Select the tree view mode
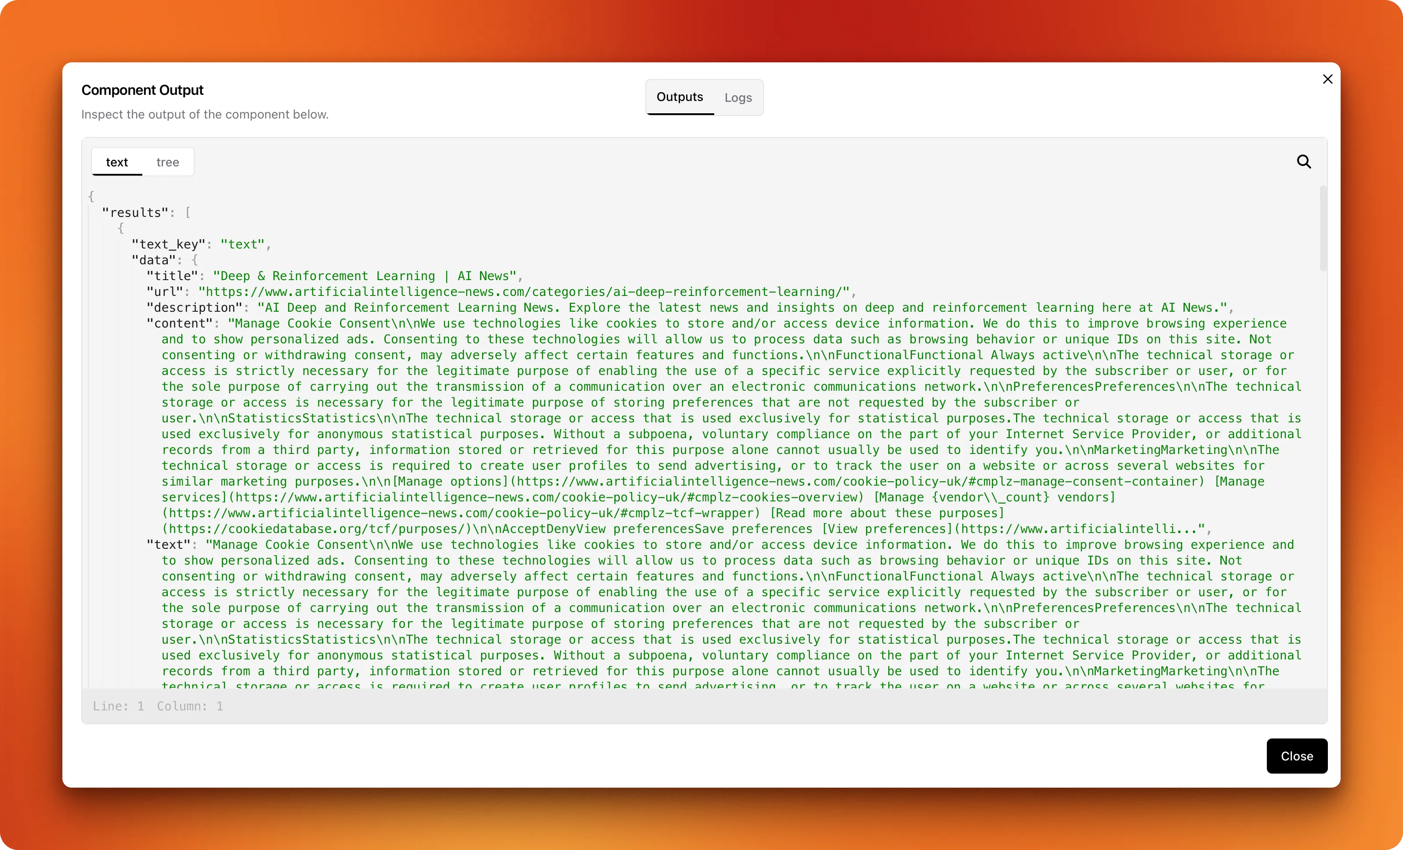Image resolution: width=1403 pixels, height=850 pixels. click(168, 162)
